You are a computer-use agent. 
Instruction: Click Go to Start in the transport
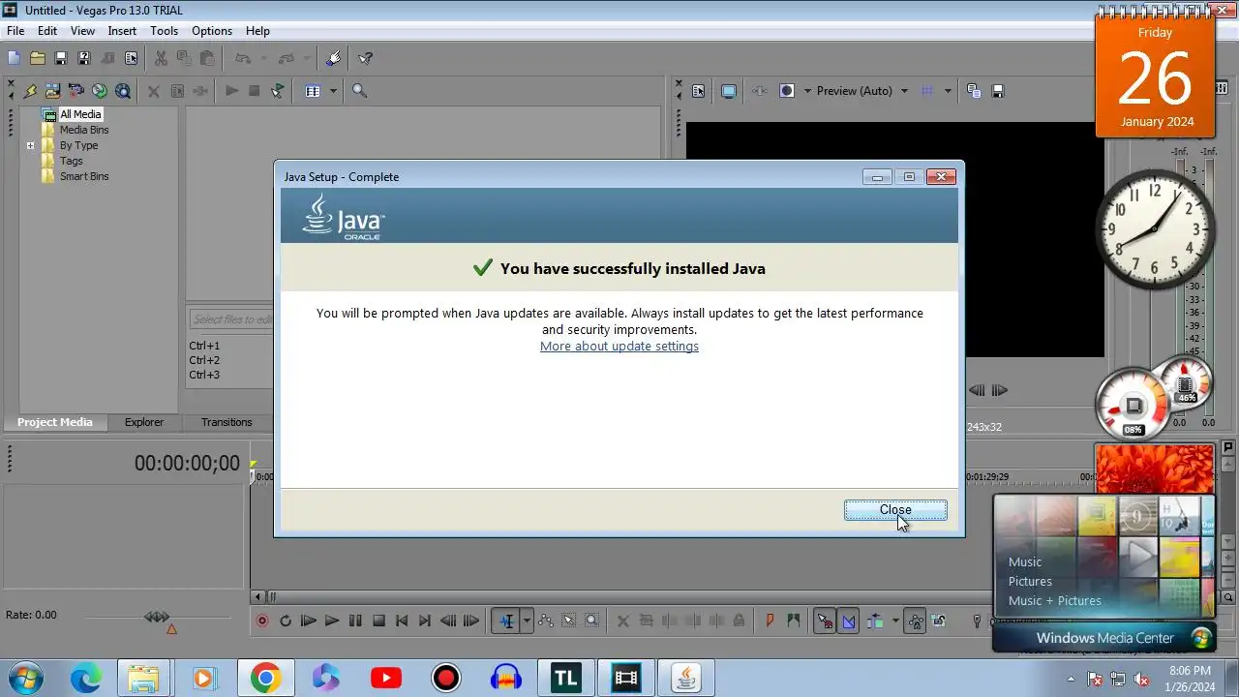coord(402,621)
